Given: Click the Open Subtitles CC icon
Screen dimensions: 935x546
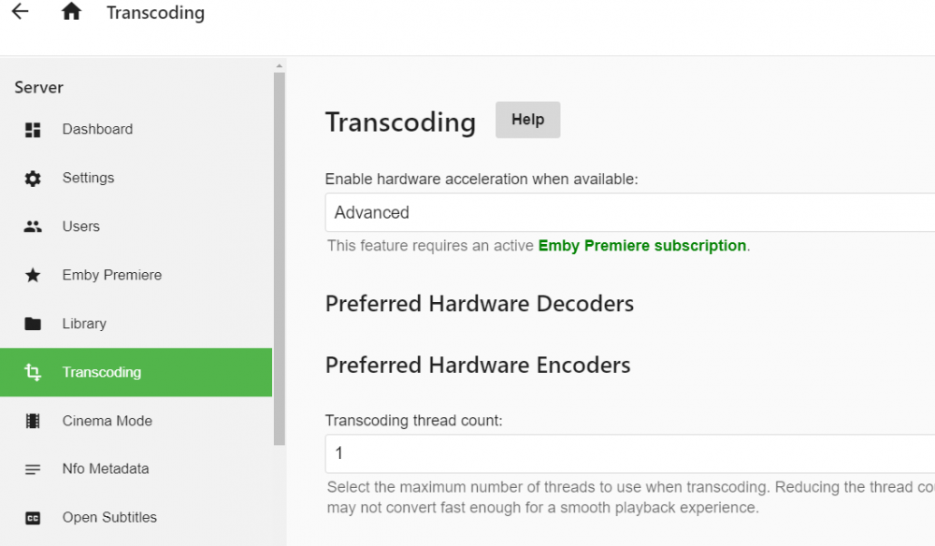Looking at the screenshot, I should point(33,518).
